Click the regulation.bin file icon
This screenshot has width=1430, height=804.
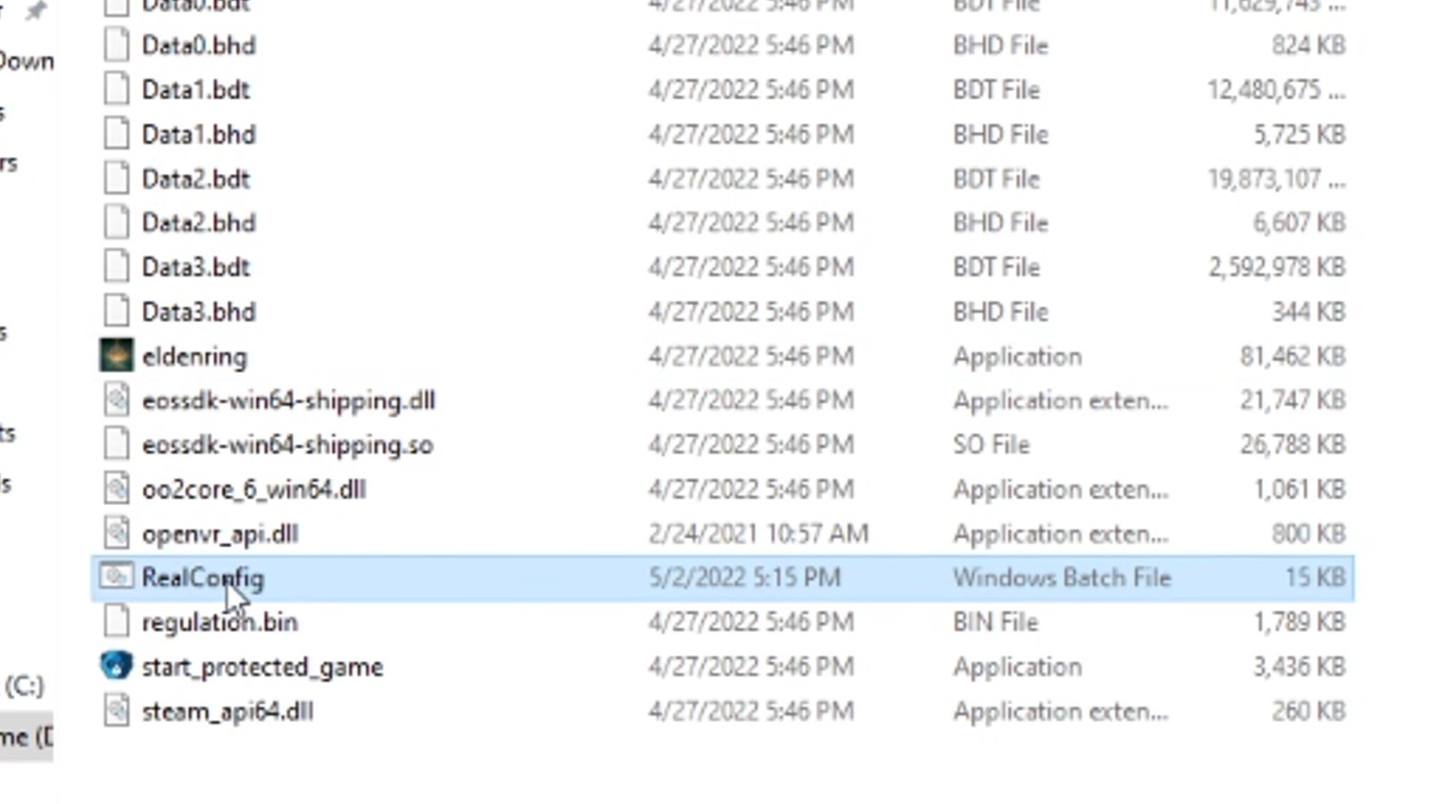(116, 622)
